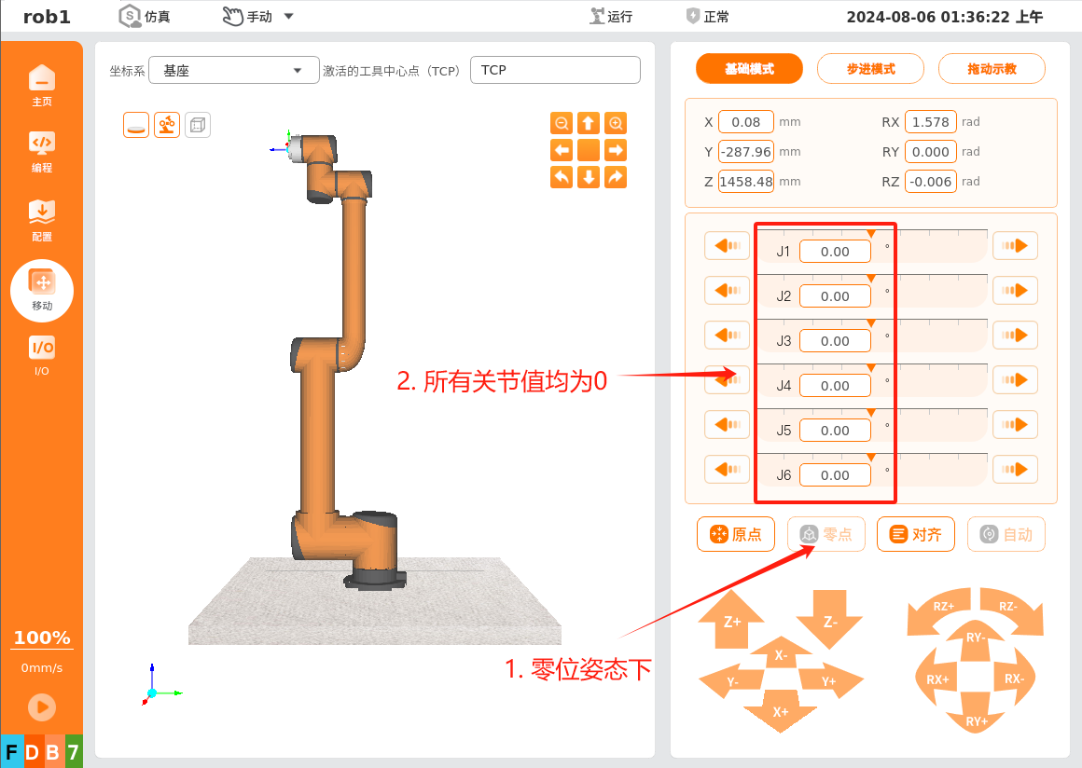This screenshot has height=768, width=1082.
Task: Click the RZ rotation field
Action: [x=930, y=182]
